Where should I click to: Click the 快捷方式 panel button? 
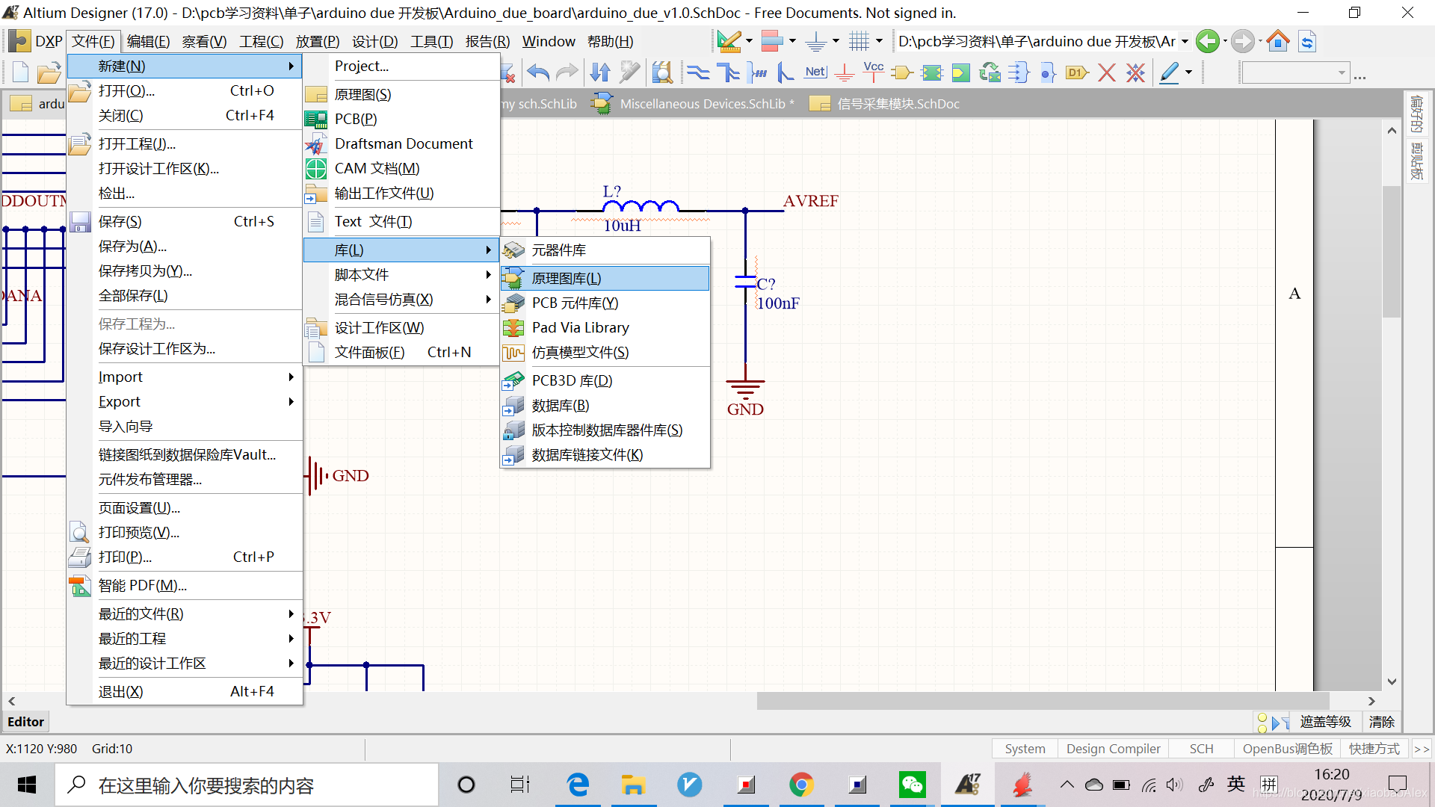point(1374,748)
